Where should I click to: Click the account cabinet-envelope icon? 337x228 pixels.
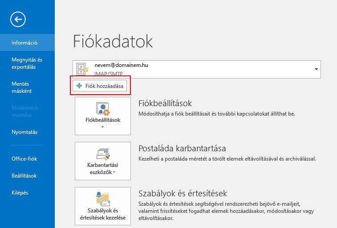[82, 70]
